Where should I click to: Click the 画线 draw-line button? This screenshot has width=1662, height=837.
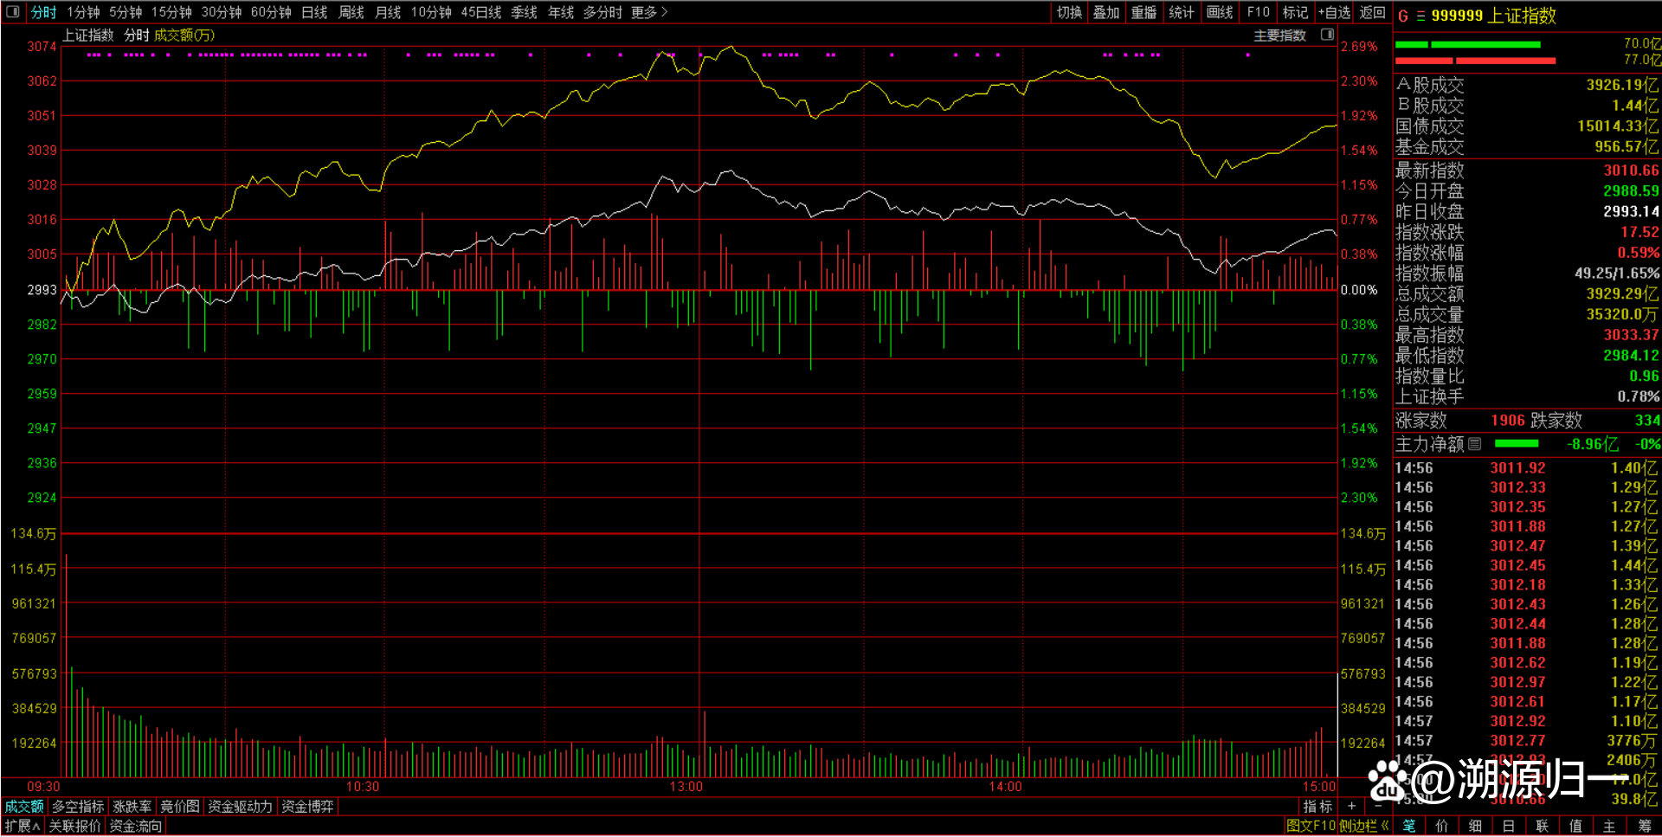click(x=1220, y=12)
